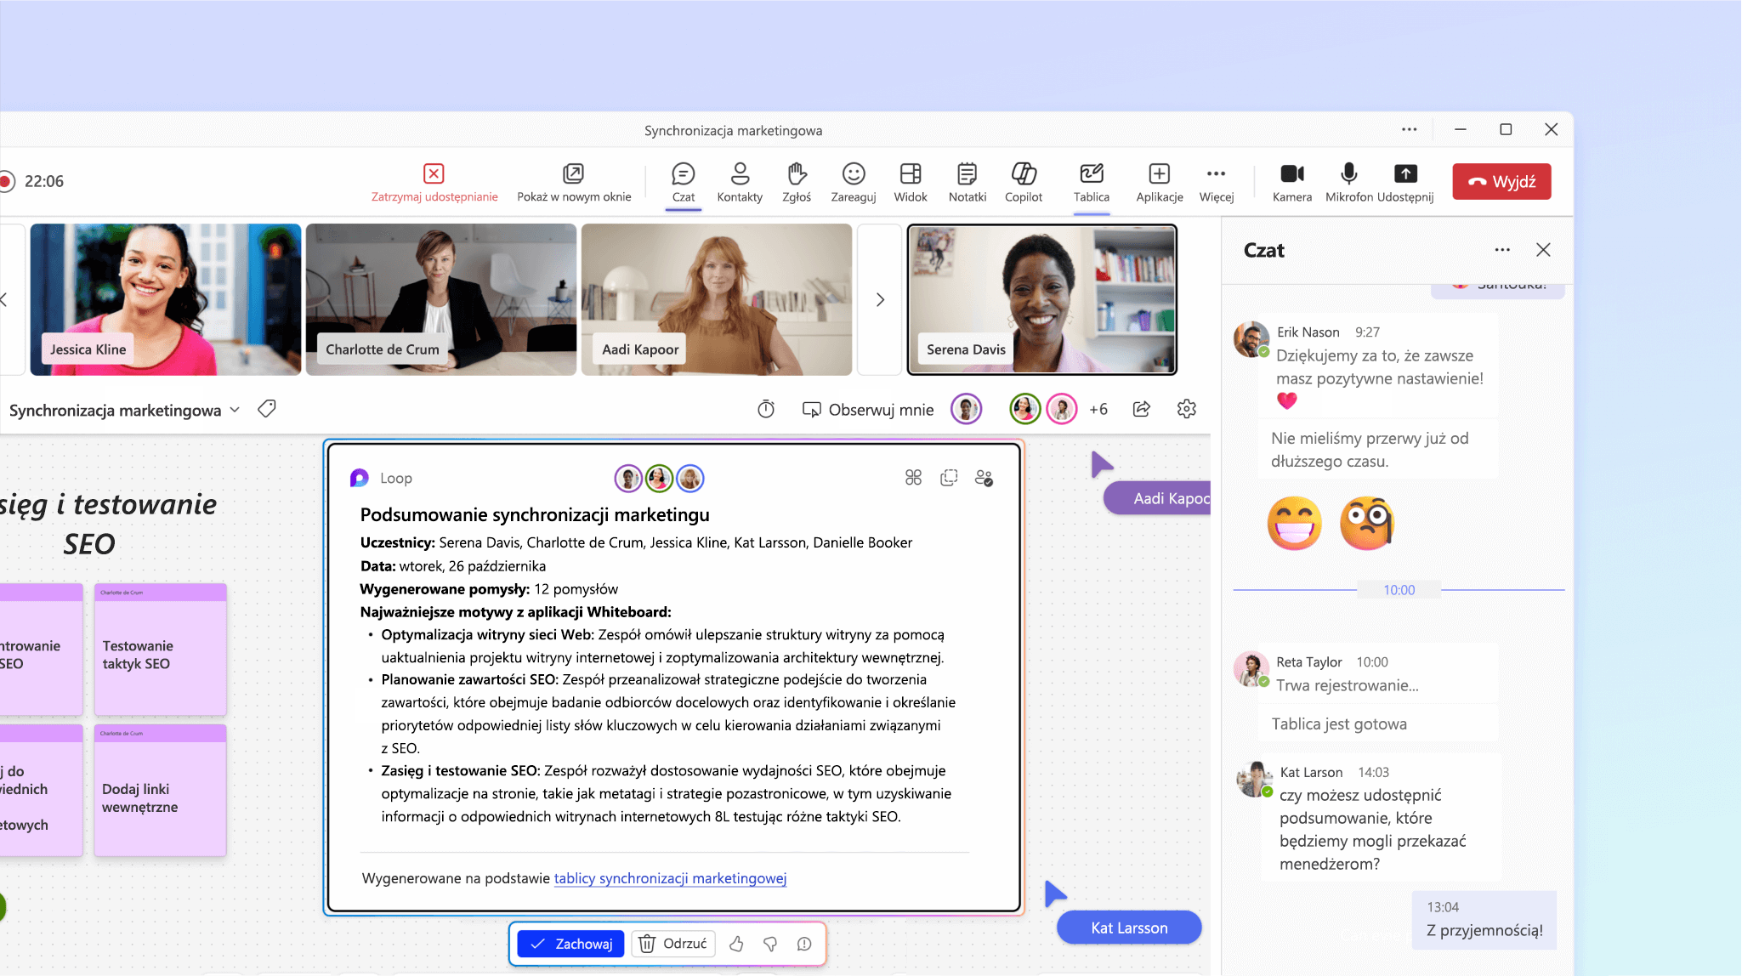Give thumbs up feedback on summary
The width and height of the screenshot is (1742, 976).
tap(736, 944)
